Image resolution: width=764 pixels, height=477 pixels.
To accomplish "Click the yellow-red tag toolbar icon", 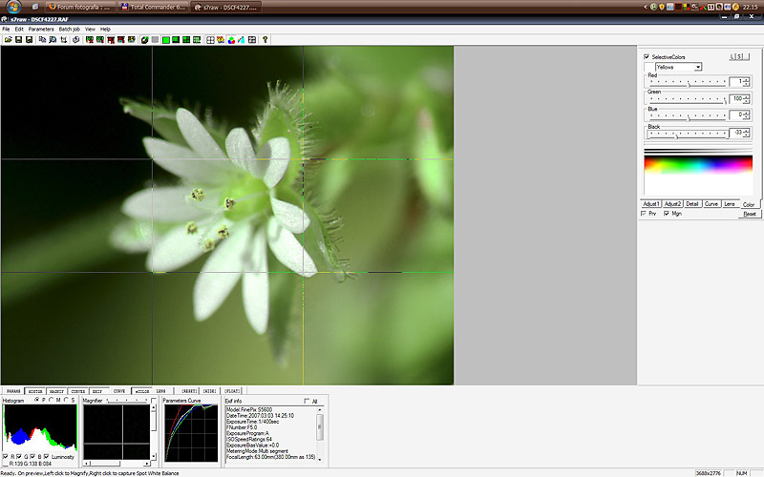I will point(221,40).
